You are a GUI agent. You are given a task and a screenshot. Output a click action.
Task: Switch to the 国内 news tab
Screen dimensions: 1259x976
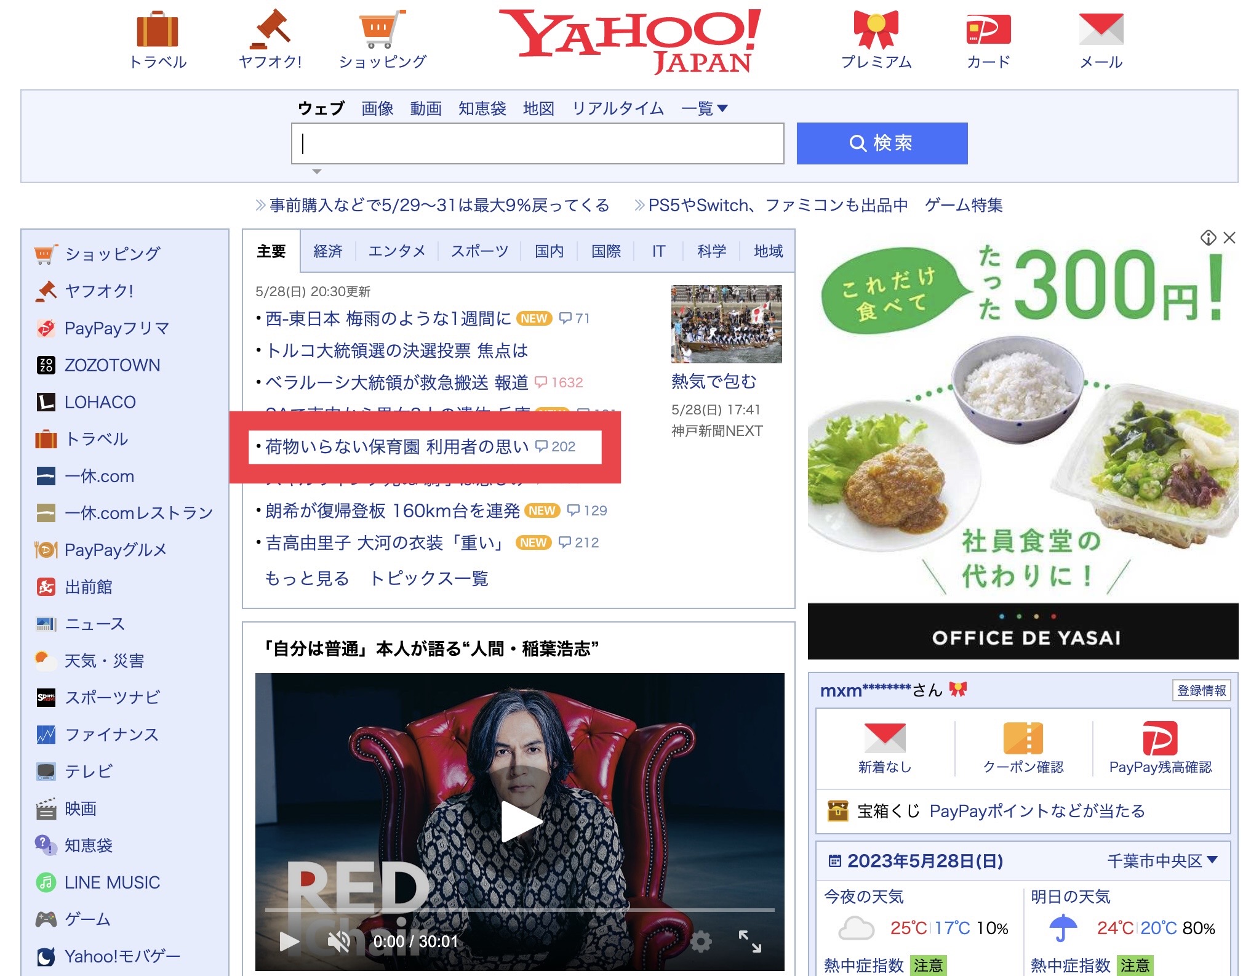tap(549, 251)
